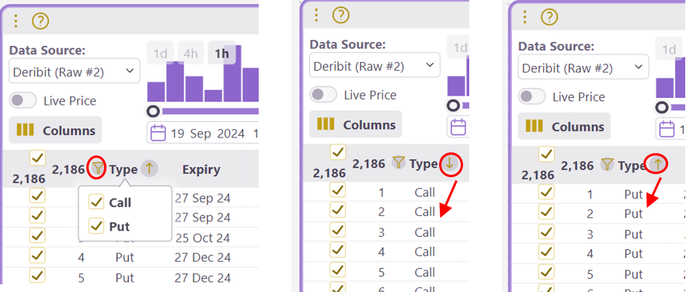Click the help question mark in the middle panel
This screenshot has width=693, height=292.
click(x=341, y=15)
